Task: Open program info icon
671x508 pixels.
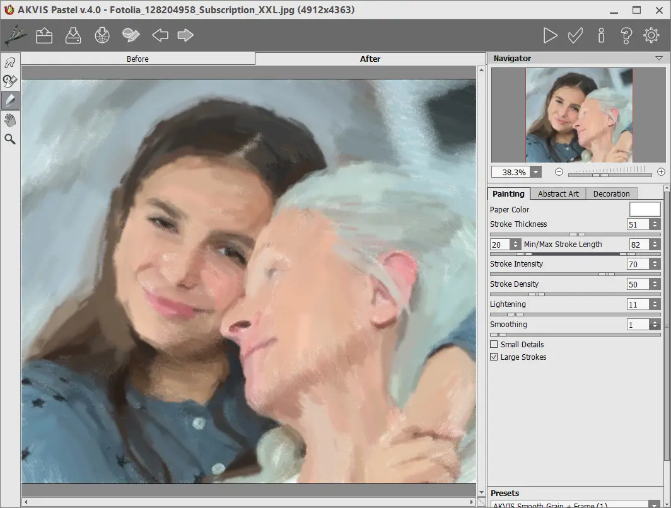Action: 601,35
